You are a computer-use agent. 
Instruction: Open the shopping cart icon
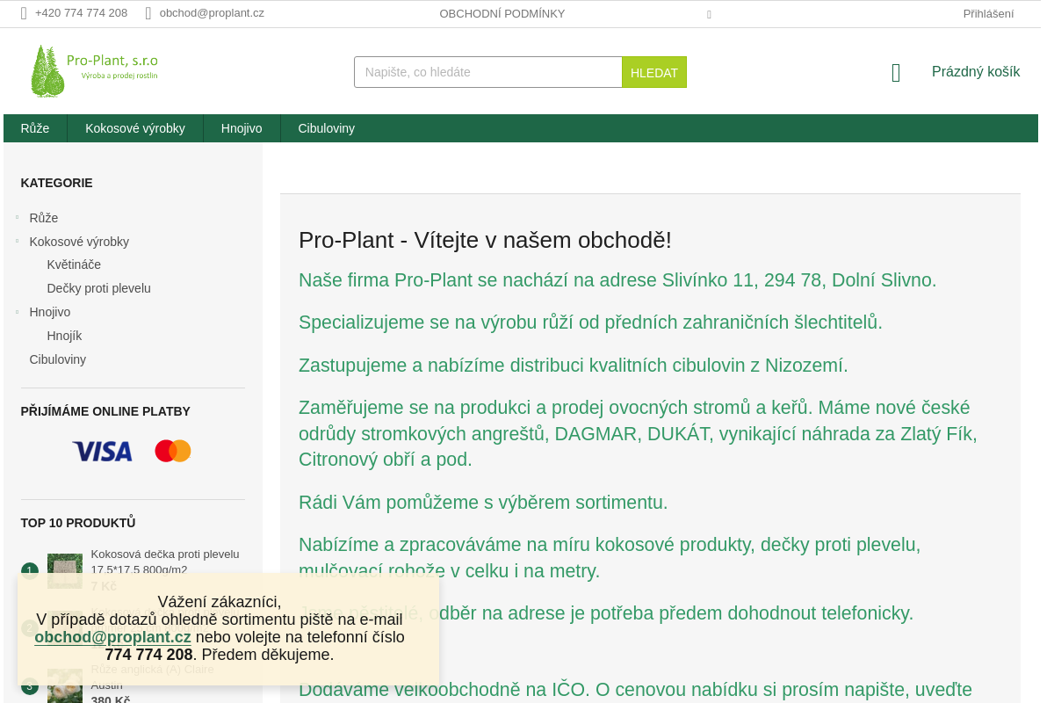895,72
